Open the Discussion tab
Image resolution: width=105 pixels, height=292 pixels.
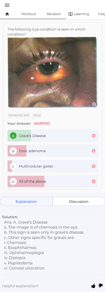pos(79,202)
